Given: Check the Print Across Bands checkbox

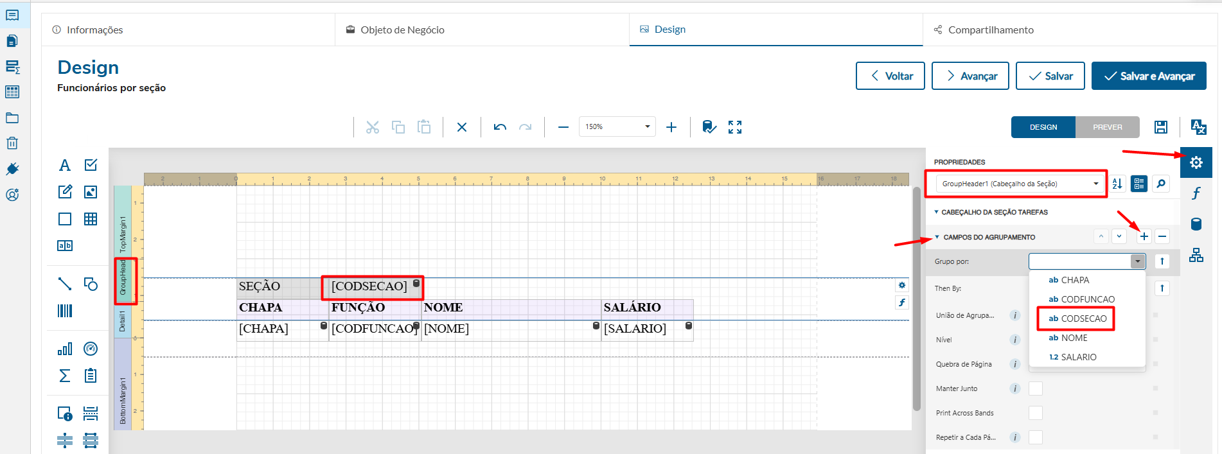Looking at the screenshot, I should pos(1036,413).
